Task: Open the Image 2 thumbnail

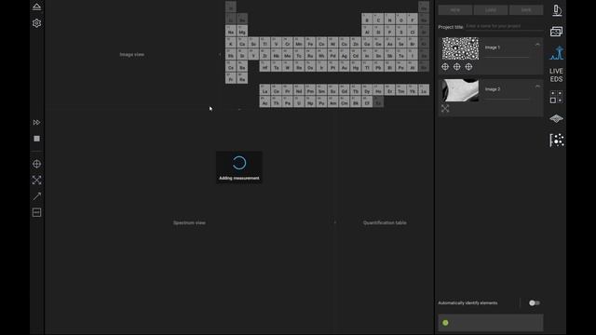Action: coord(460,90)
